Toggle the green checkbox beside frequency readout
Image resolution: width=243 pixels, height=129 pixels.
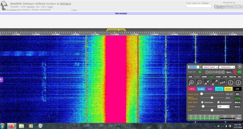point(200,72)
